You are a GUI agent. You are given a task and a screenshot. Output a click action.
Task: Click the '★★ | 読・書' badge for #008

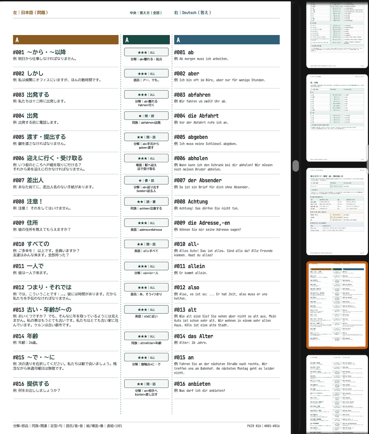pos(146,202)
